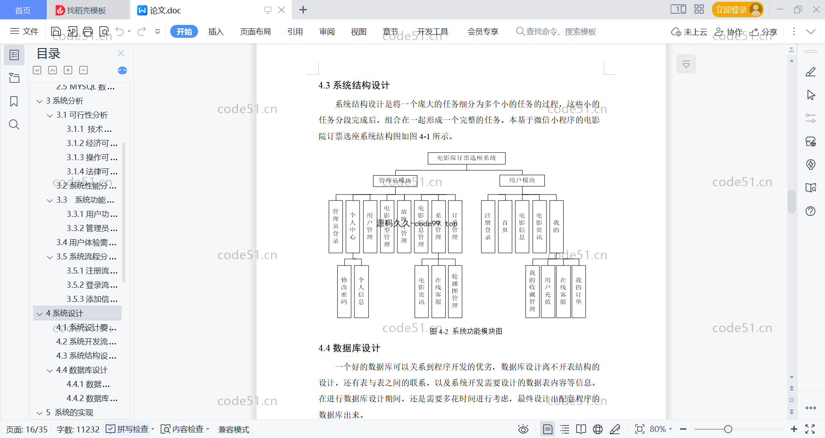Open the 文件 menu
The height and width of the screenshot is (438, 825).
[x=24, y=31]
